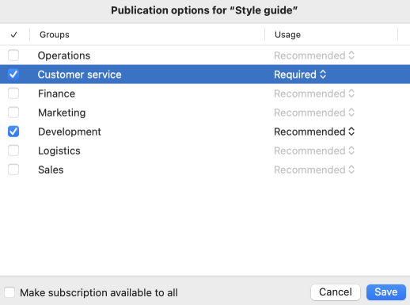The width and height of the screenshot is (410, 305).
Task: Click the checkmark column header icon
Action: coord(14,35)
